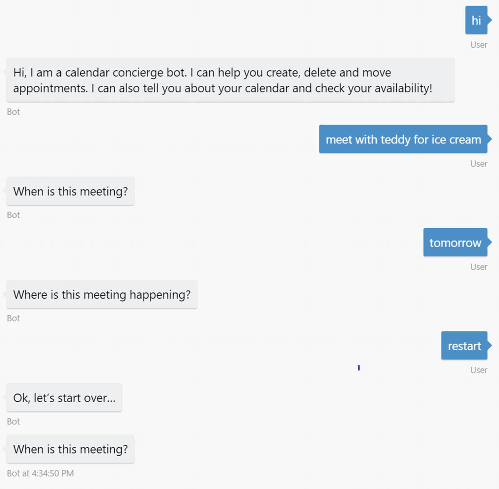Select the first "When is this meeting?" reply

tap(70, 191)
